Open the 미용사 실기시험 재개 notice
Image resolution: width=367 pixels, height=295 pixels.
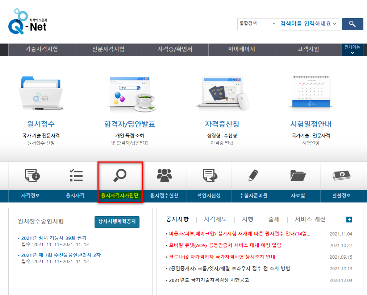point(240,234)
